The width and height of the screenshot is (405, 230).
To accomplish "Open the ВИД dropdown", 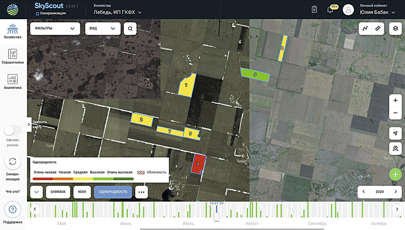I will (x=103, y=28).
